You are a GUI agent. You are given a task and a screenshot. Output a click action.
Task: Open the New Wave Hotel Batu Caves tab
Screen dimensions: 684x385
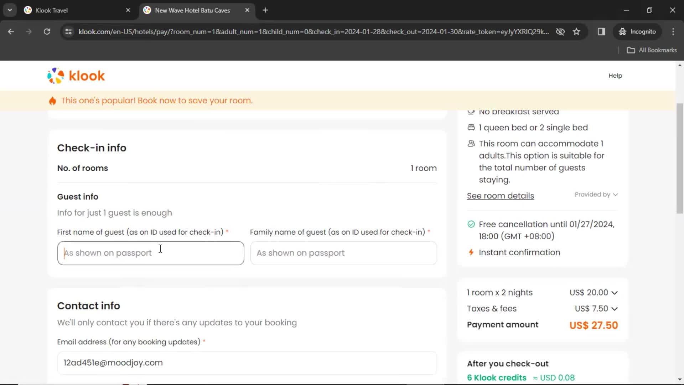[192, 10]
